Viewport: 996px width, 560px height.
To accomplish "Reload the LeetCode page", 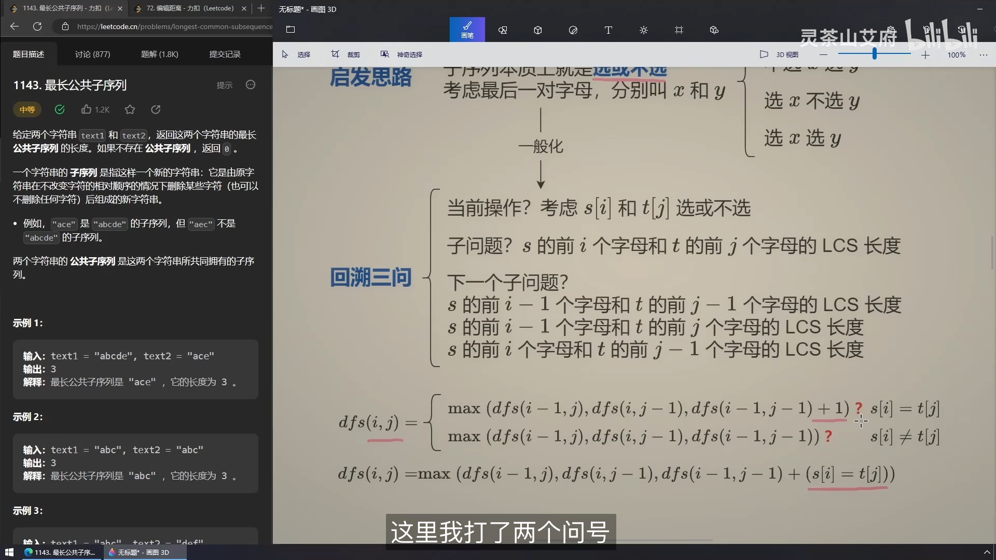I will tap(37, 26).
